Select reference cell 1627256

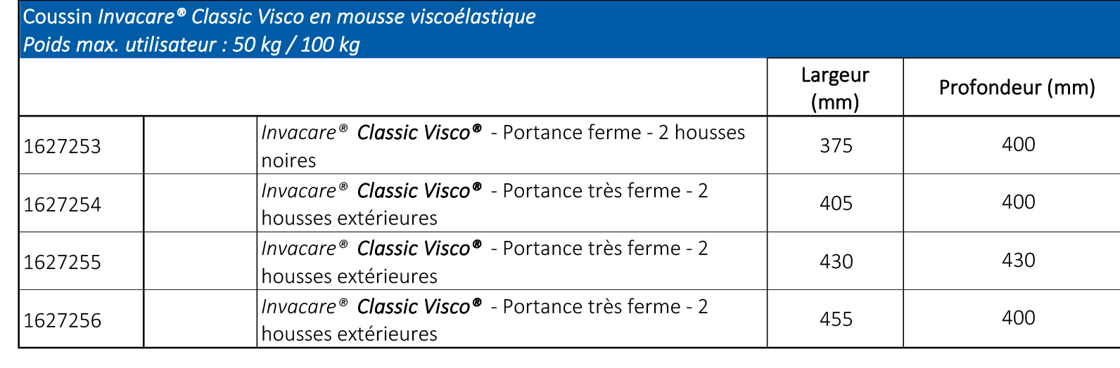click(x=63, y=320)
